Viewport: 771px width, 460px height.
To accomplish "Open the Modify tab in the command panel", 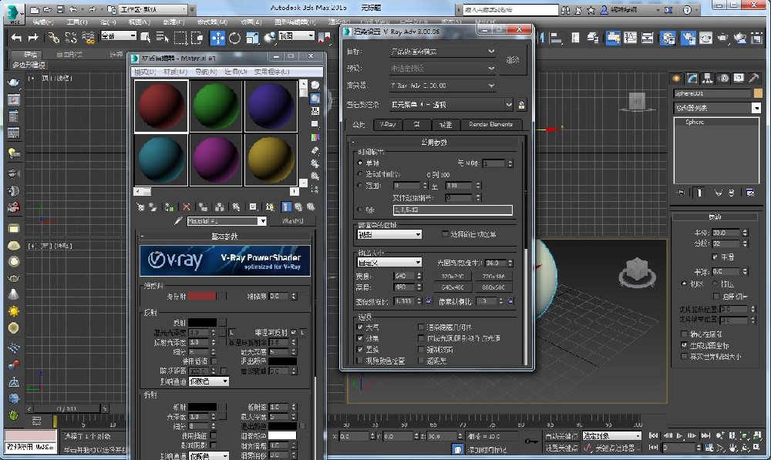I will pos(692,78).
